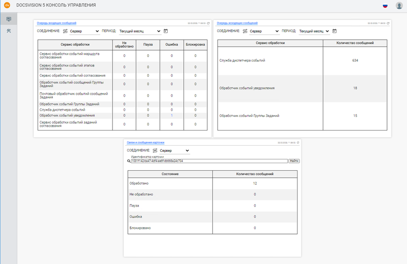Click the Russian flag language icon
Image resolution: width=407 pixels, height=264 pixels.
(x=385, y=6)
